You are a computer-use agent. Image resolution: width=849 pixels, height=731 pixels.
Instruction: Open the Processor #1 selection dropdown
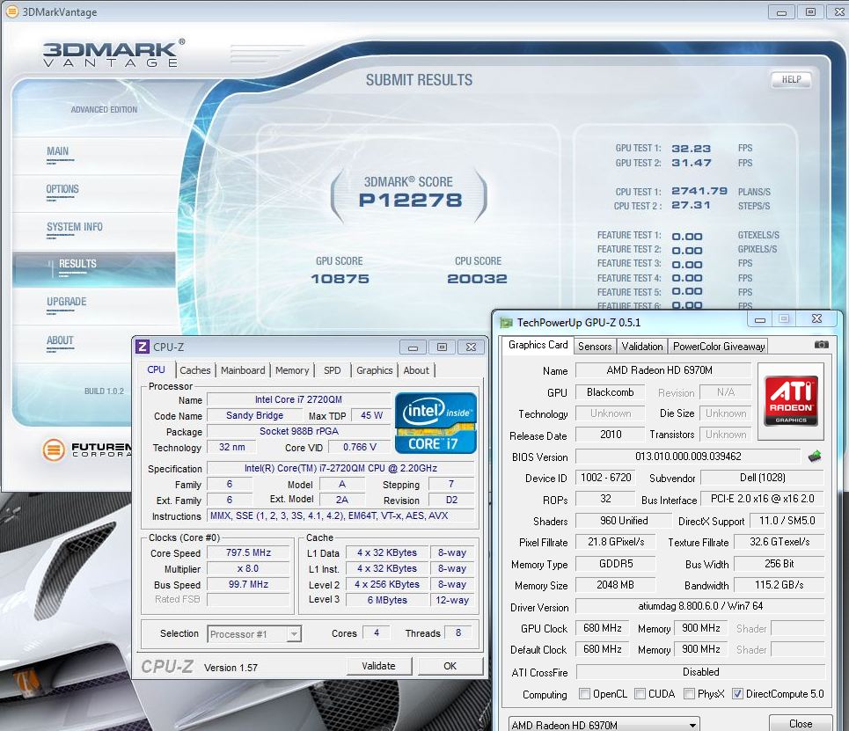click(254, 633)
